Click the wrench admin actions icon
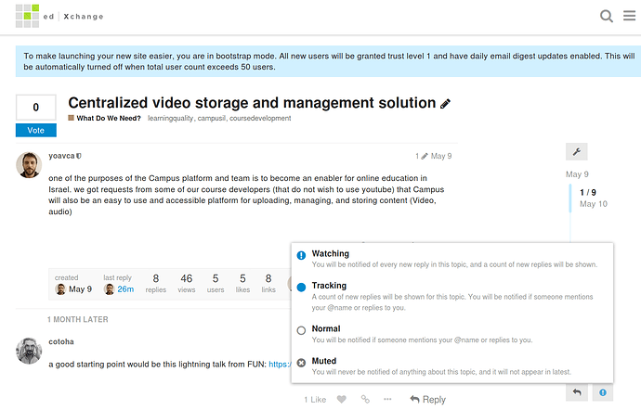The width and height of the screenshot is (641, 410). coord(577,151)
